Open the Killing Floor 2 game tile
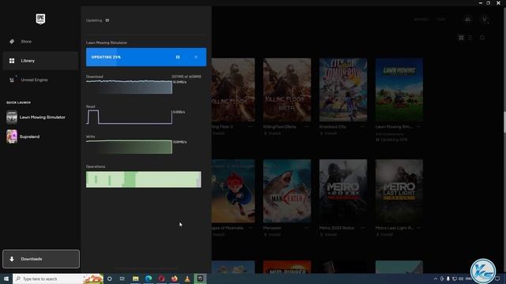This screenshot has width=506, height=284. (233, 90)
